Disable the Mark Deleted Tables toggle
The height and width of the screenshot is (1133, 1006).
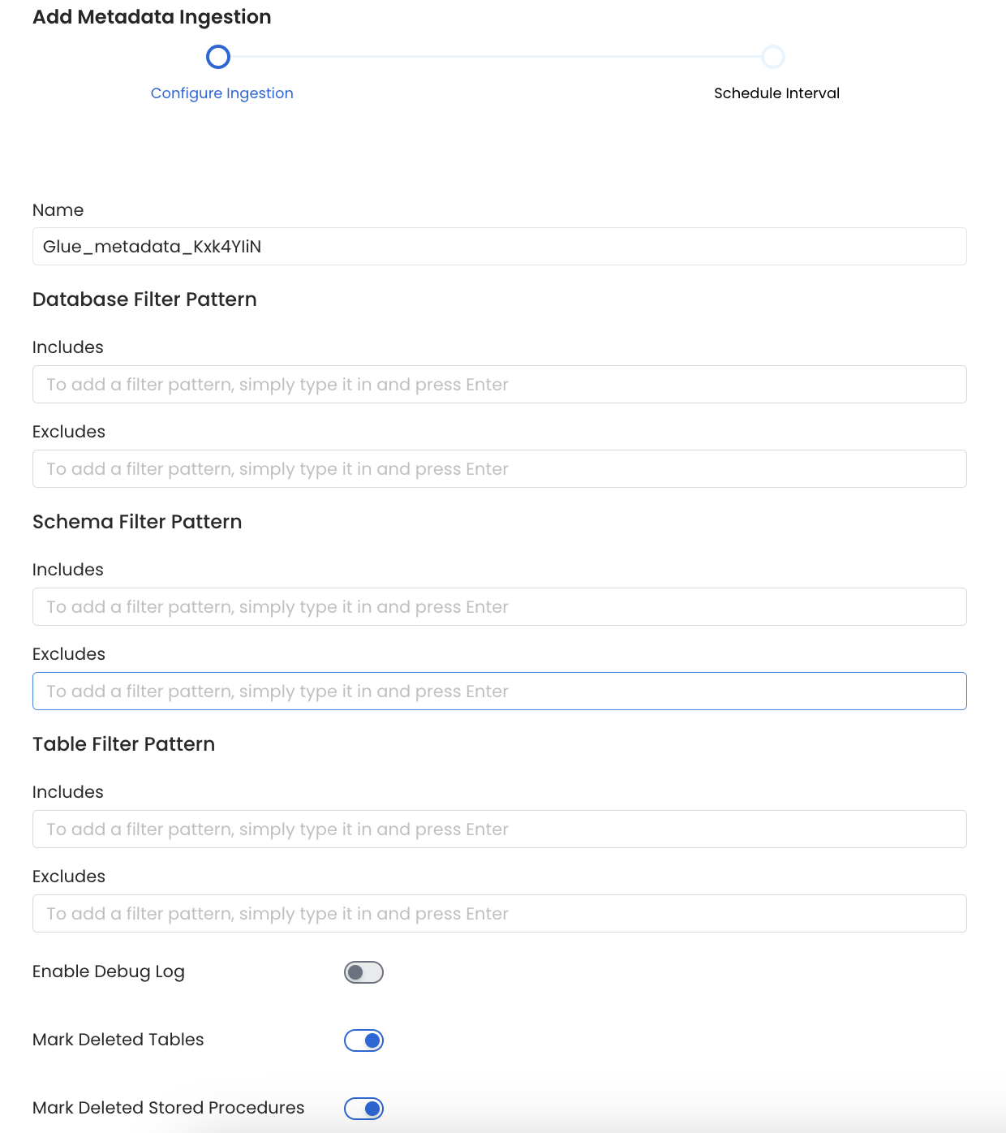363,1040
